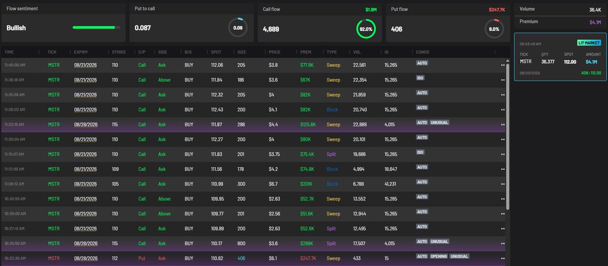Screen dimensions: 608x266
Task: Sort by the STRIKE column header
Action: click(119, 52)
